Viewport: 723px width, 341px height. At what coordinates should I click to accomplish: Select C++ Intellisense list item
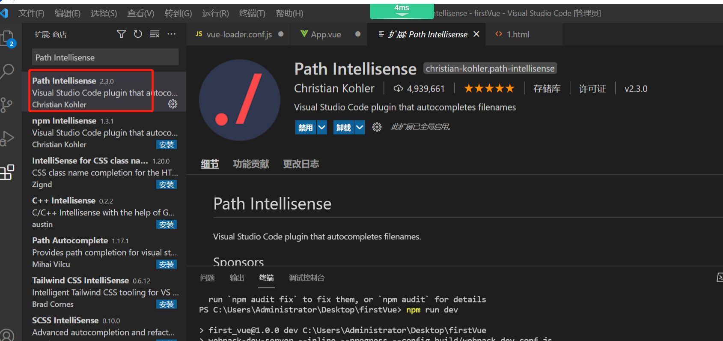104,212
